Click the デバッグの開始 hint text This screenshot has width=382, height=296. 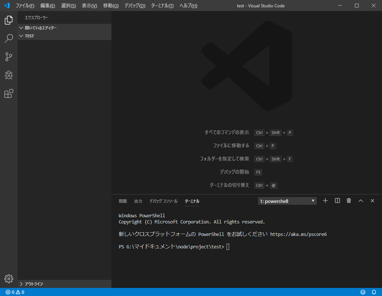(234, 172)
